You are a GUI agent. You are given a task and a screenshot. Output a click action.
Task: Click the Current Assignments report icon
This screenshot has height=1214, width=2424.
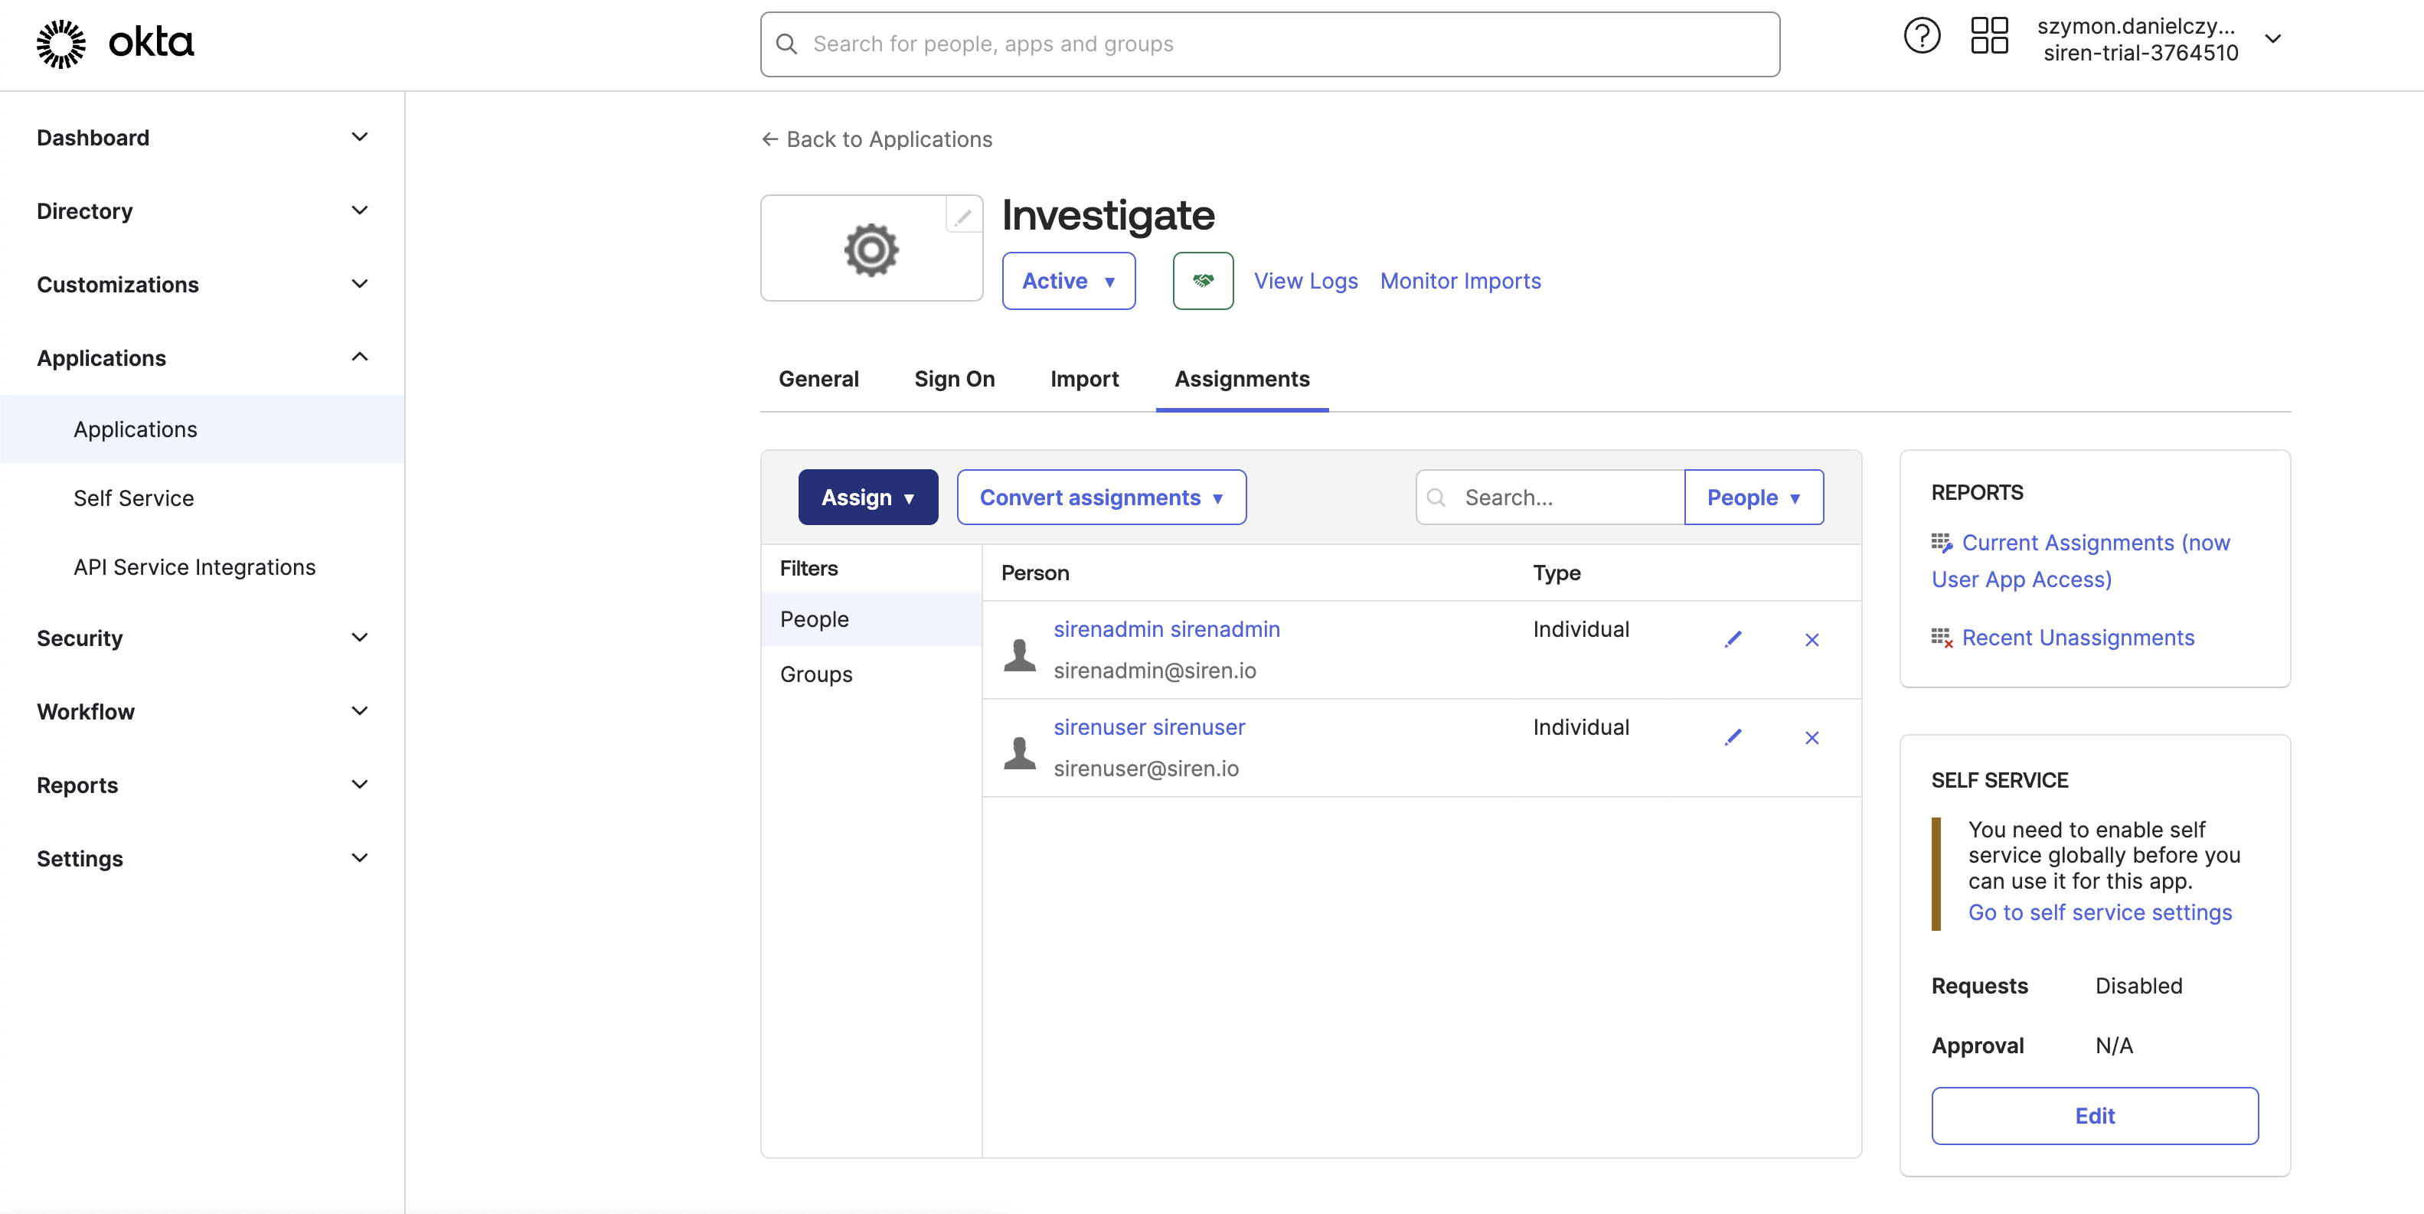(1942, 543)
